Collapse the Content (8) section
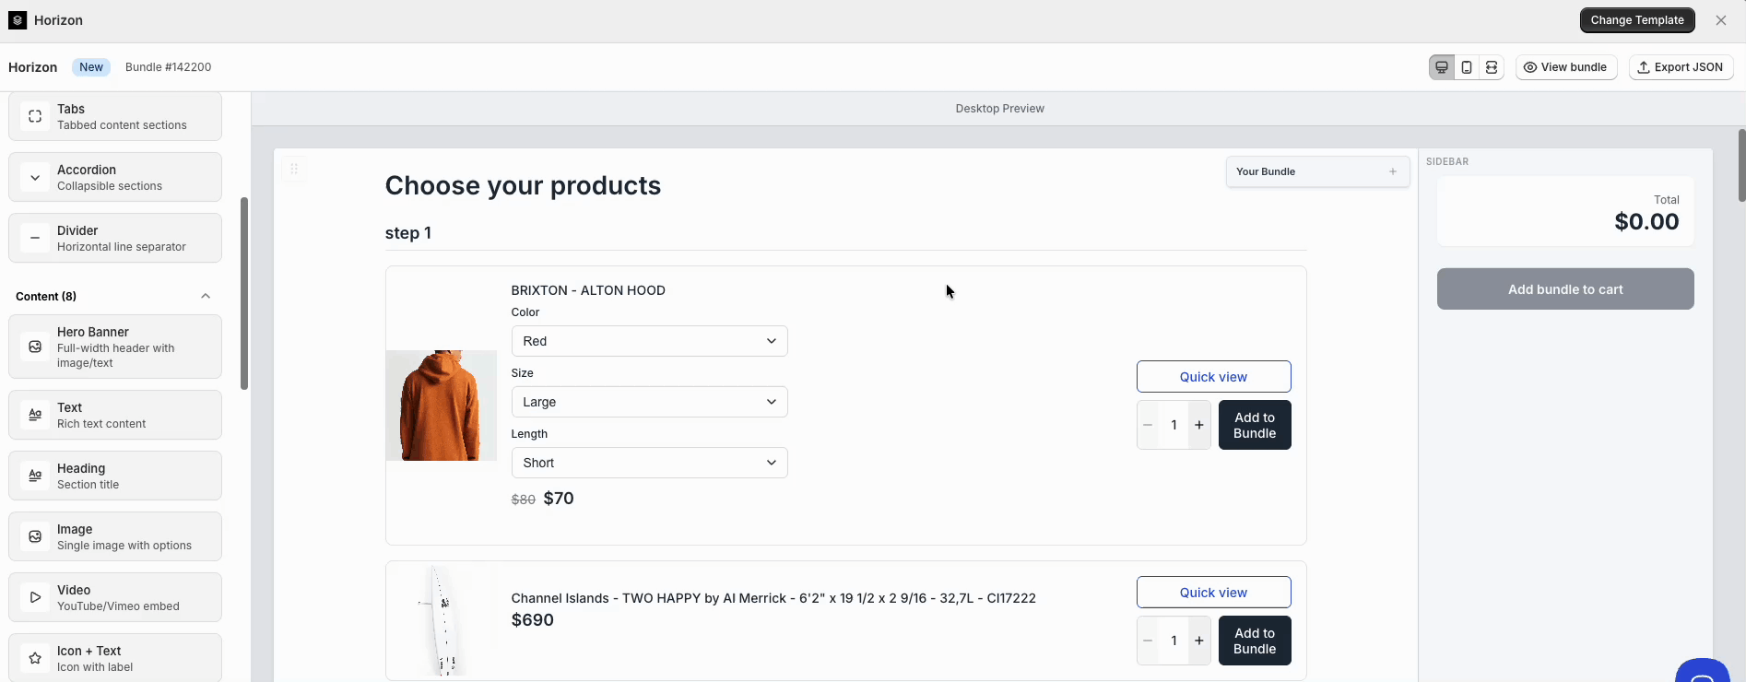The width and height of the screenshot is (1746, 682). click(x=206, y=296)
